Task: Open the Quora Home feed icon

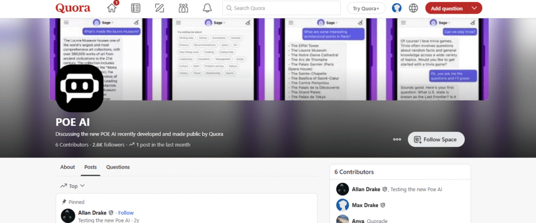Action: [112, 8]
